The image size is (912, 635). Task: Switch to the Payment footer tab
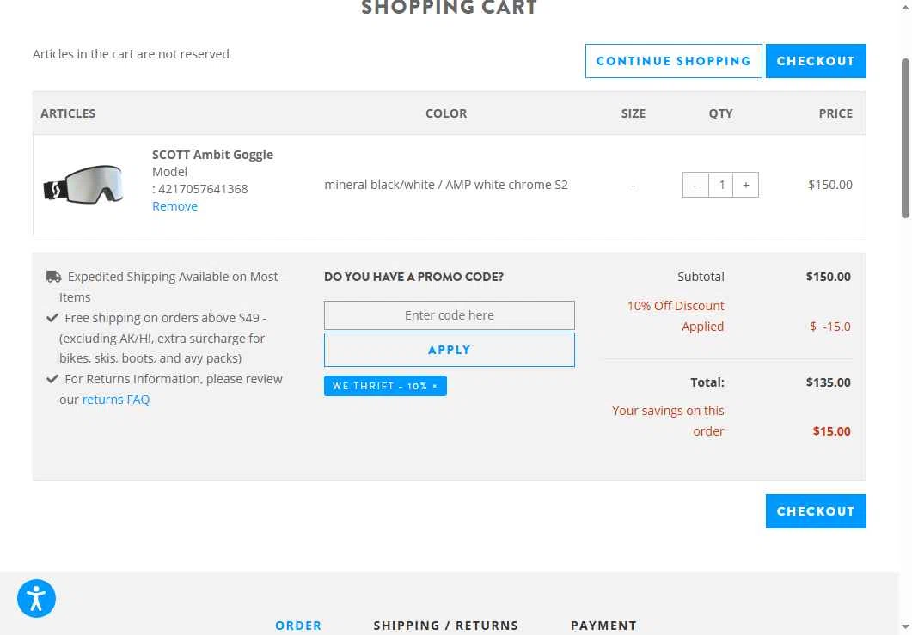coord(603,626)
